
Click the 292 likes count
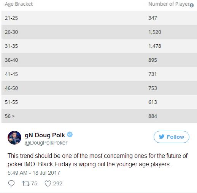pyautogui.click(x=58, y=183)
